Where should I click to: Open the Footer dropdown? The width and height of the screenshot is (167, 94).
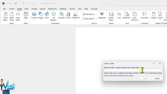[160, 16]
